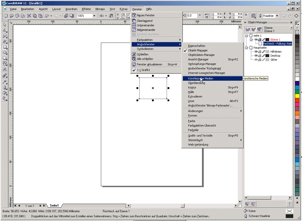Click the New document icon
This screenshot has width=302, height=221.
7,16
